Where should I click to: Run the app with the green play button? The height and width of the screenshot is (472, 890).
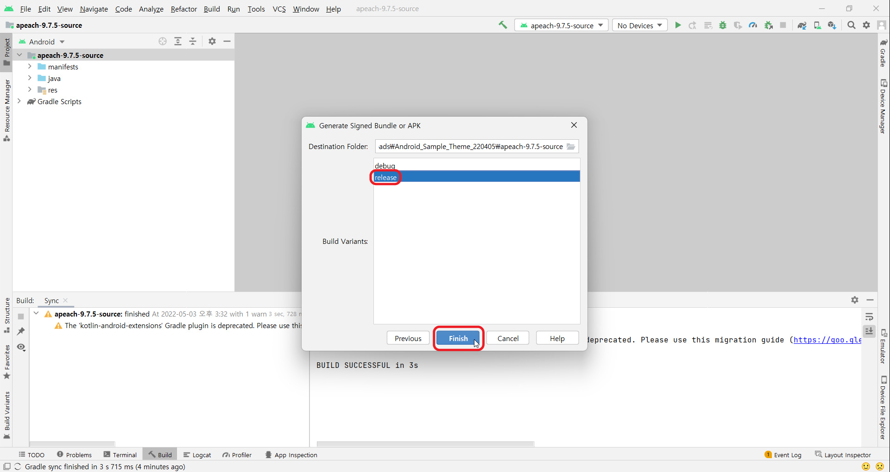tap(678, 25)
